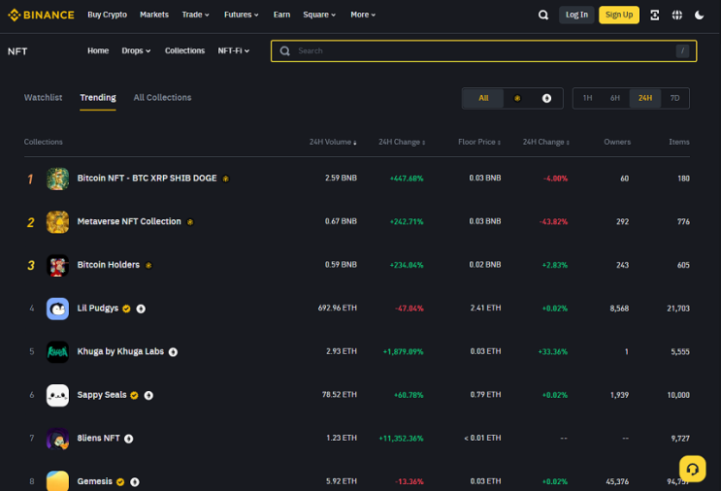Click the Bitcoin Holders avatar
721x491 pixels.
pos(57,265)
